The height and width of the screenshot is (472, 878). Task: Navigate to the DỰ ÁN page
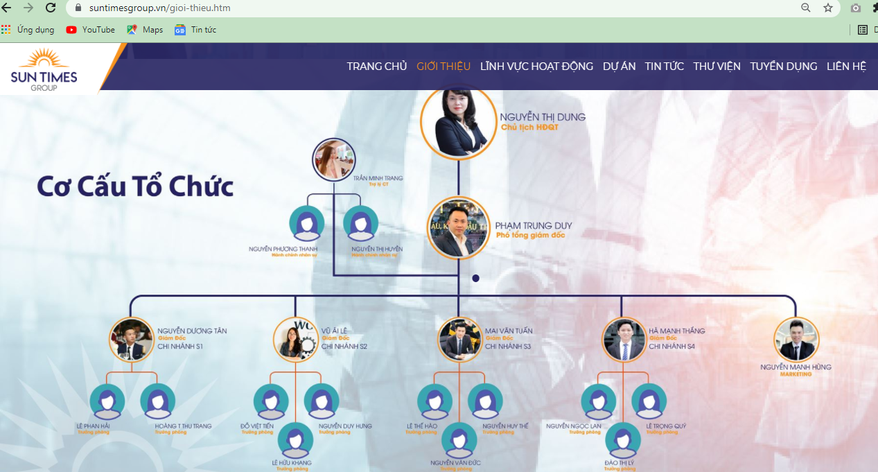619,67
